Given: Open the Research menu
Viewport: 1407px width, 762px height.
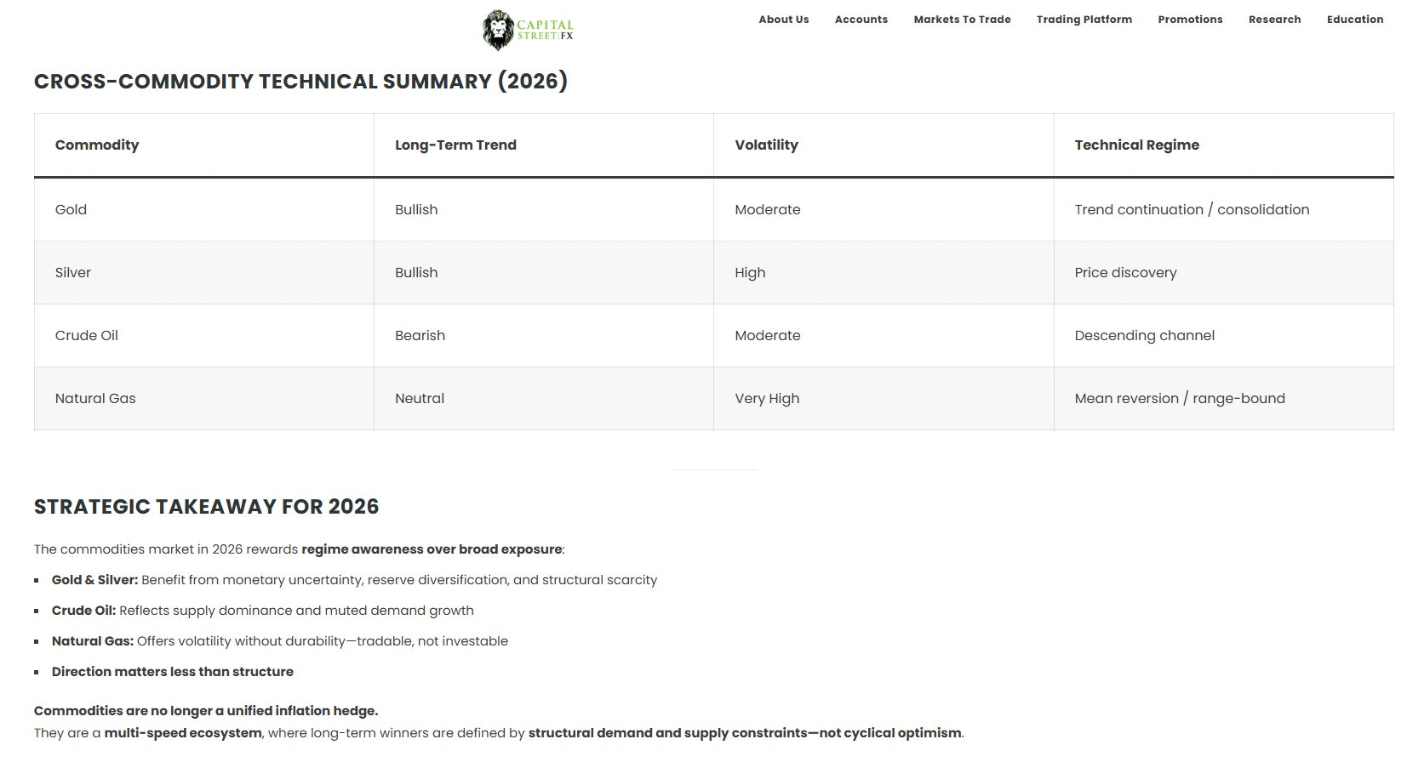Looking at the screenshot, I should 1274,20.
